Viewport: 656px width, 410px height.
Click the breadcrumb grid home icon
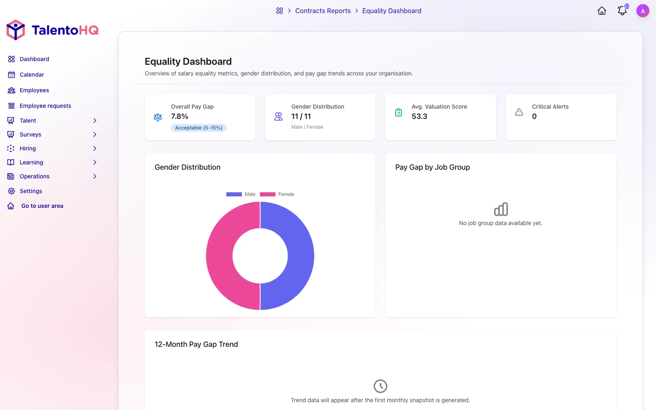coord(280,11)
